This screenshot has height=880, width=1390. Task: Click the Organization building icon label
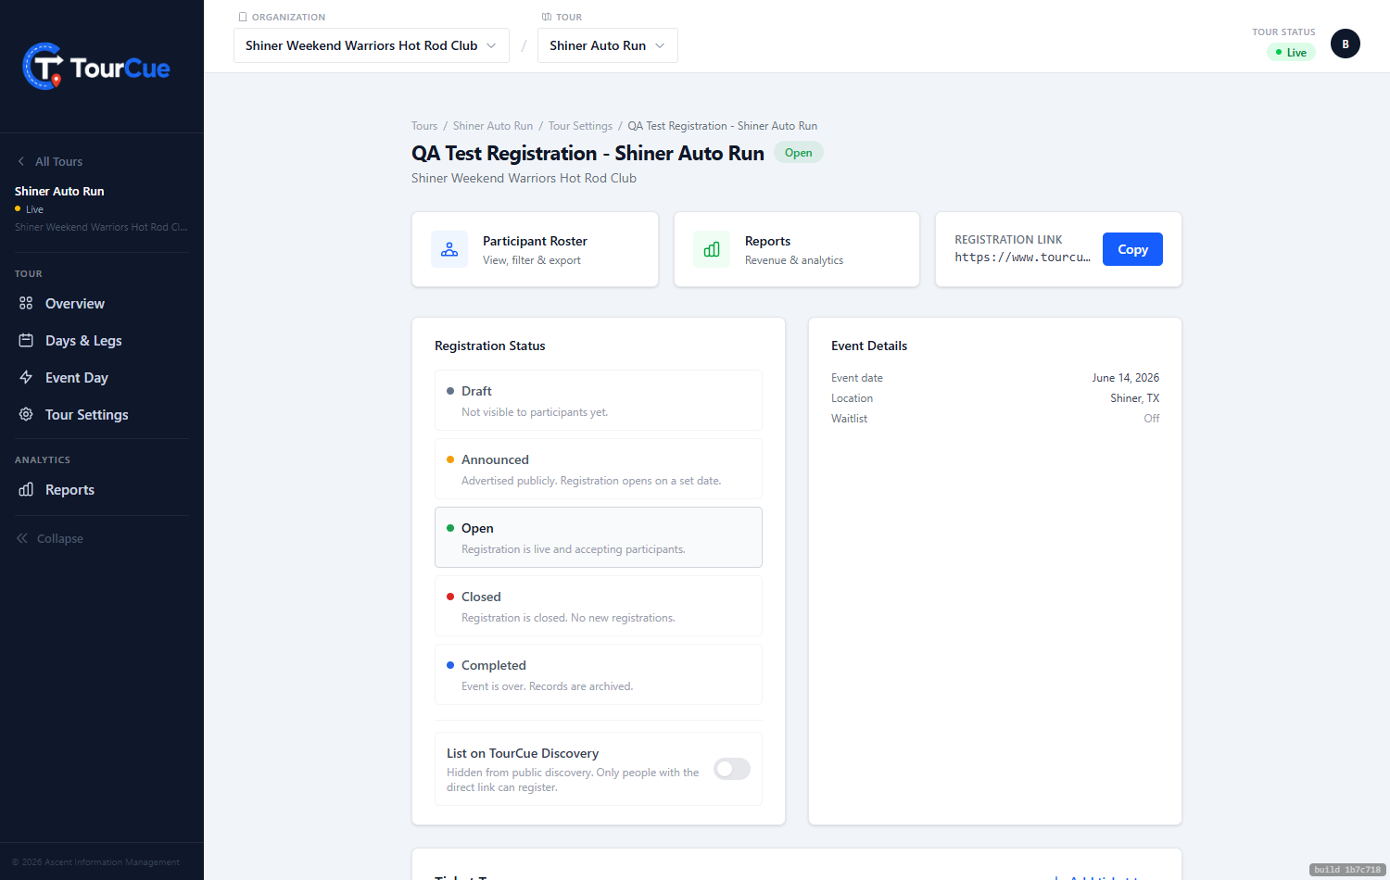tap(243, 17)
